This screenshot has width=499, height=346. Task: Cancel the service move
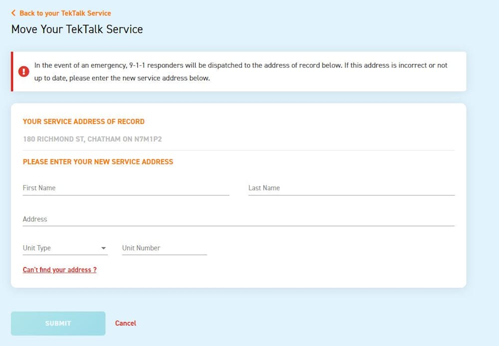pos(126,323)
